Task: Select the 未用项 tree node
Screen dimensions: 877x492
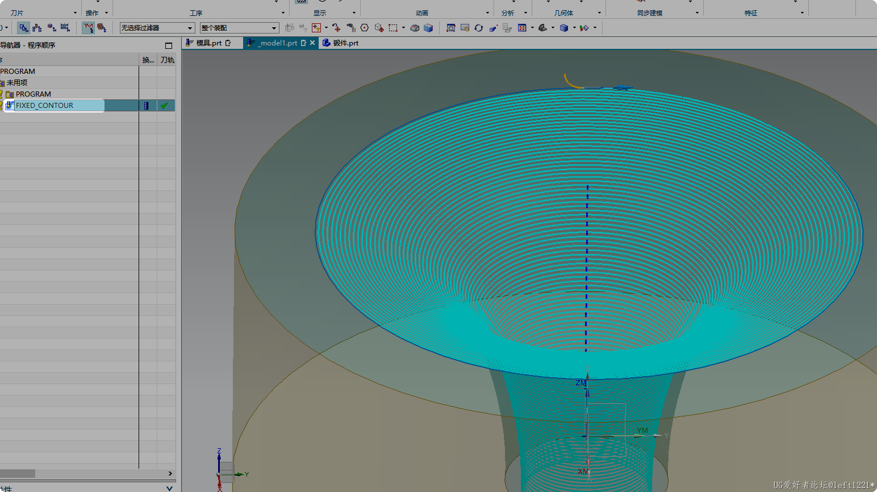Action: pyautogui.click(x=17, y=83)
